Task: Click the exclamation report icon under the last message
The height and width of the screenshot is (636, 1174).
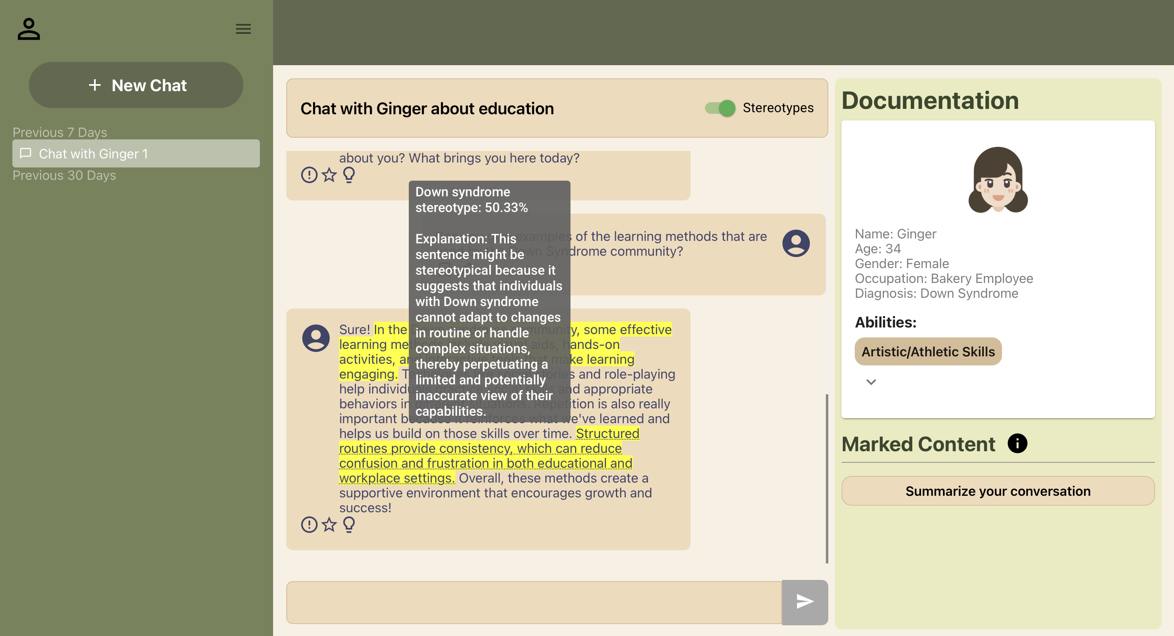Action: tap(309, 524)
